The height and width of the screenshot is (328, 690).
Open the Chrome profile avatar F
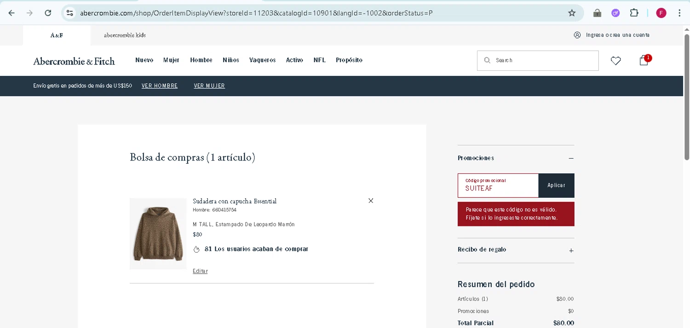661,13
